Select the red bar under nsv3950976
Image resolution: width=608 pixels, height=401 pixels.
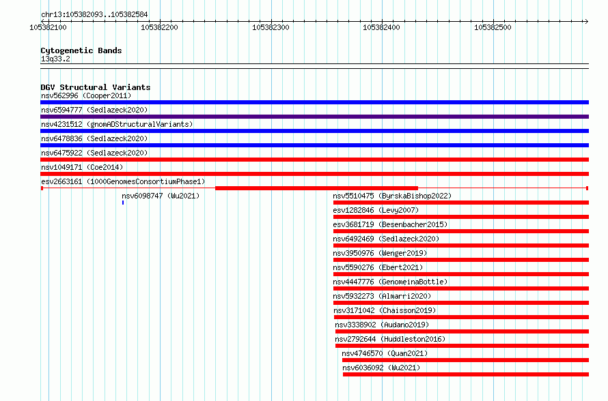tap(461, 260)
